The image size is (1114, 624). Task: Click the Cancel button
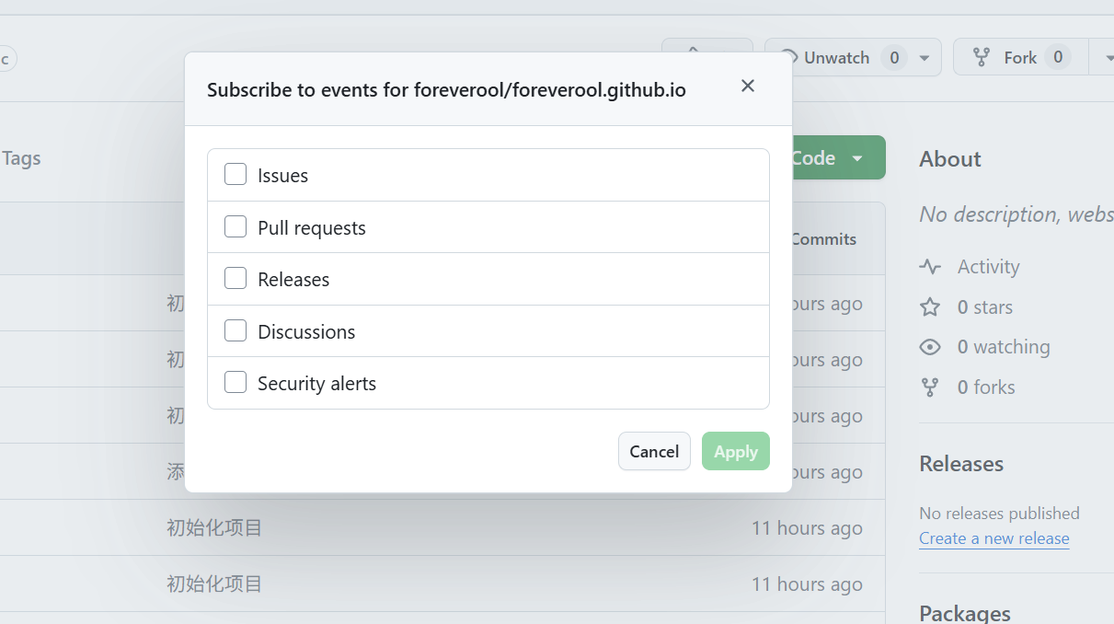pos(654,451)
